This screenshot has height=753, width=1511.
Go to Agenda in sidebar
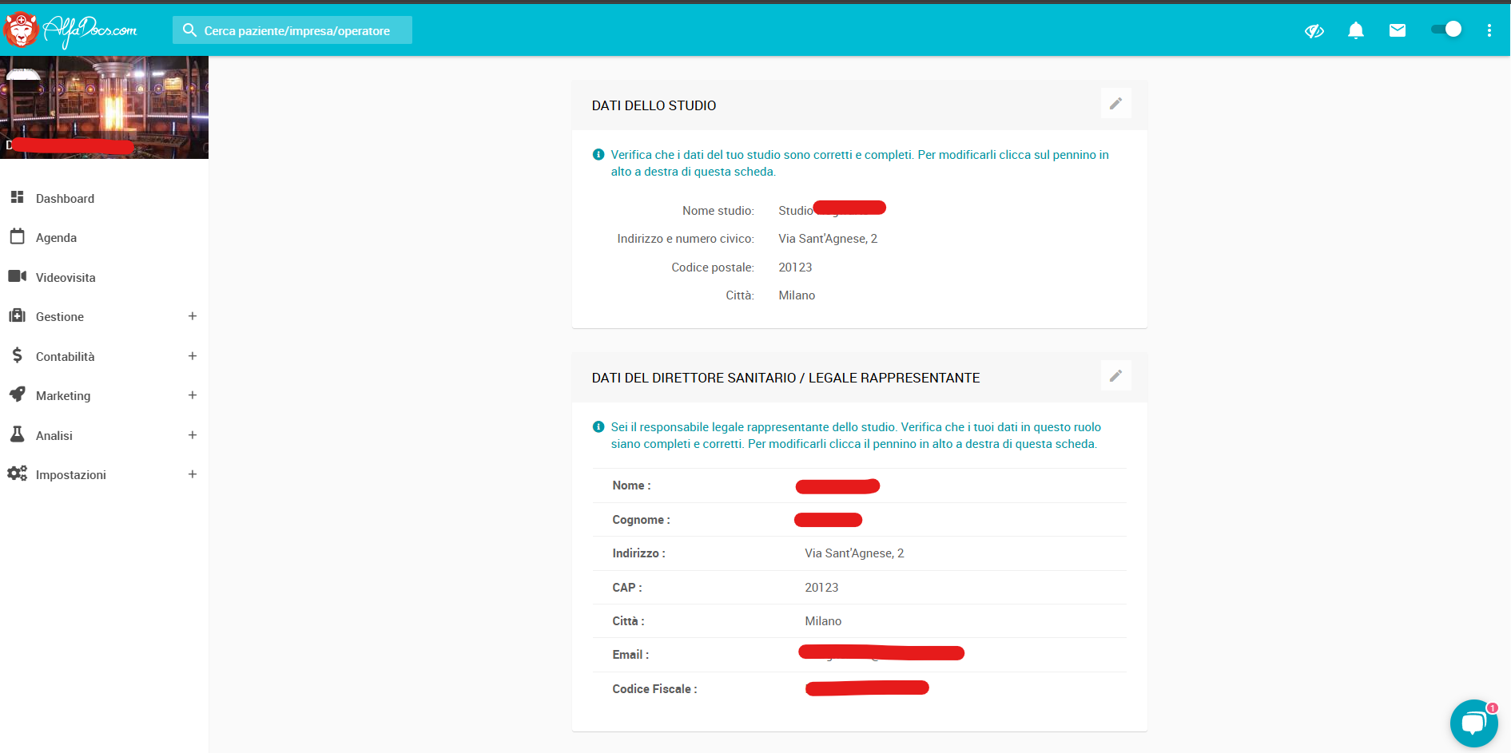(56, 238)
